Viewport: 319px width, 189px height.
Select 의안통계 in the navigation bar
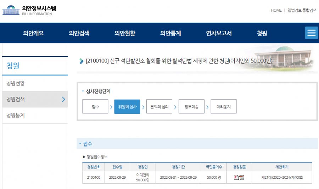[170, 33]
